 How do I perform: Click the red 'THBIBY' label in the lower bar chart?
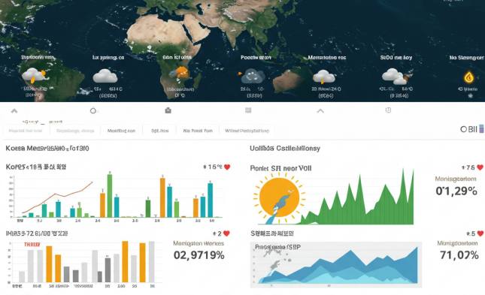[32, 245]
